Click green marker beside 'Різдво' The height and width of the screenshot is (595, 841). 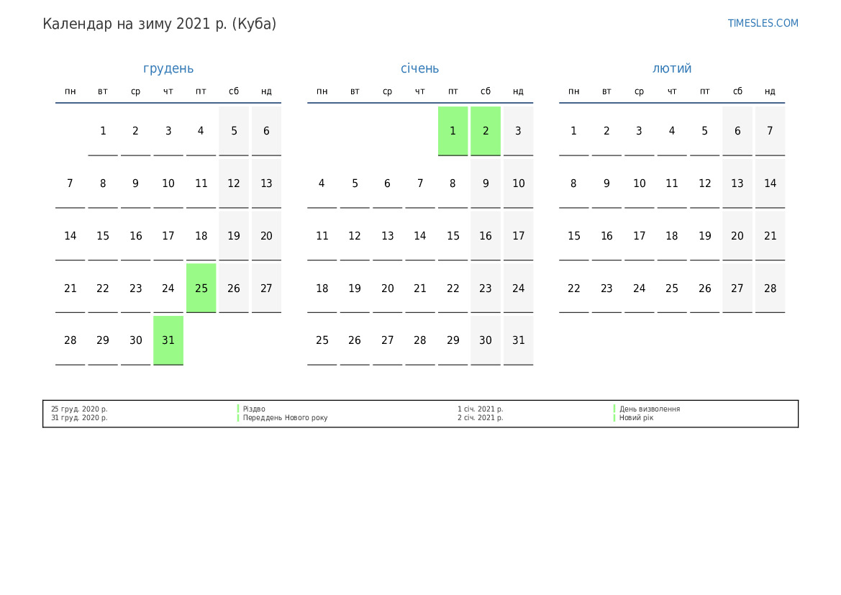[x=238, y=409]
